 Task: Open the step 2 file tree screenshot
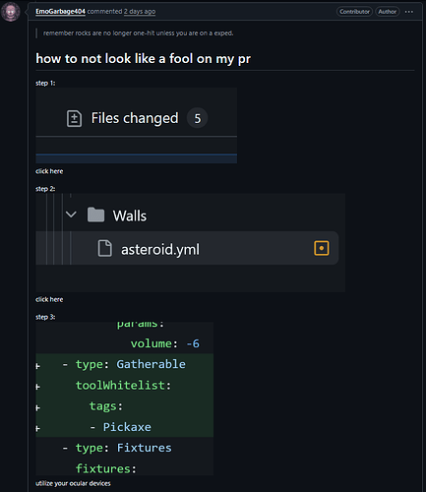(191, 243)
